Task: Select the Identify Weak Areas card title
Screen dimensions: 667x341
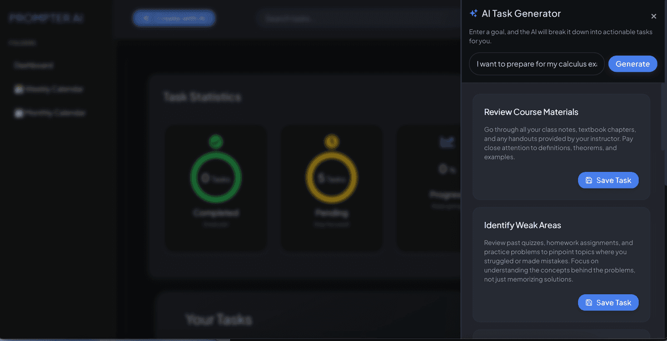Action: 522,225
